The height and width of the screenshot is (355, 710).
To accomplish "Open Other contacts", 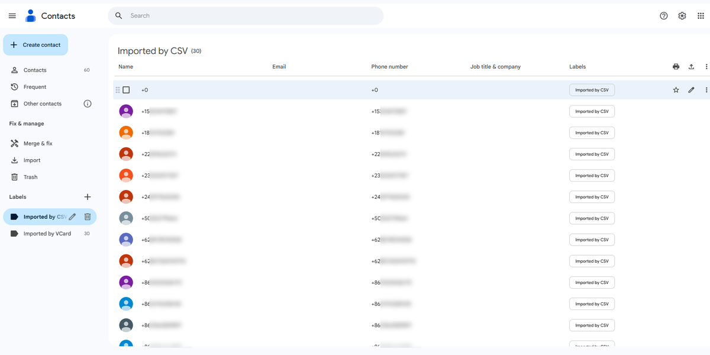I will 41,104.
